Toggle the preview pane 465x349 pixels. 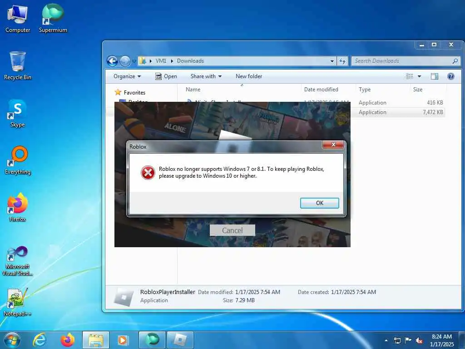point(435,76)
